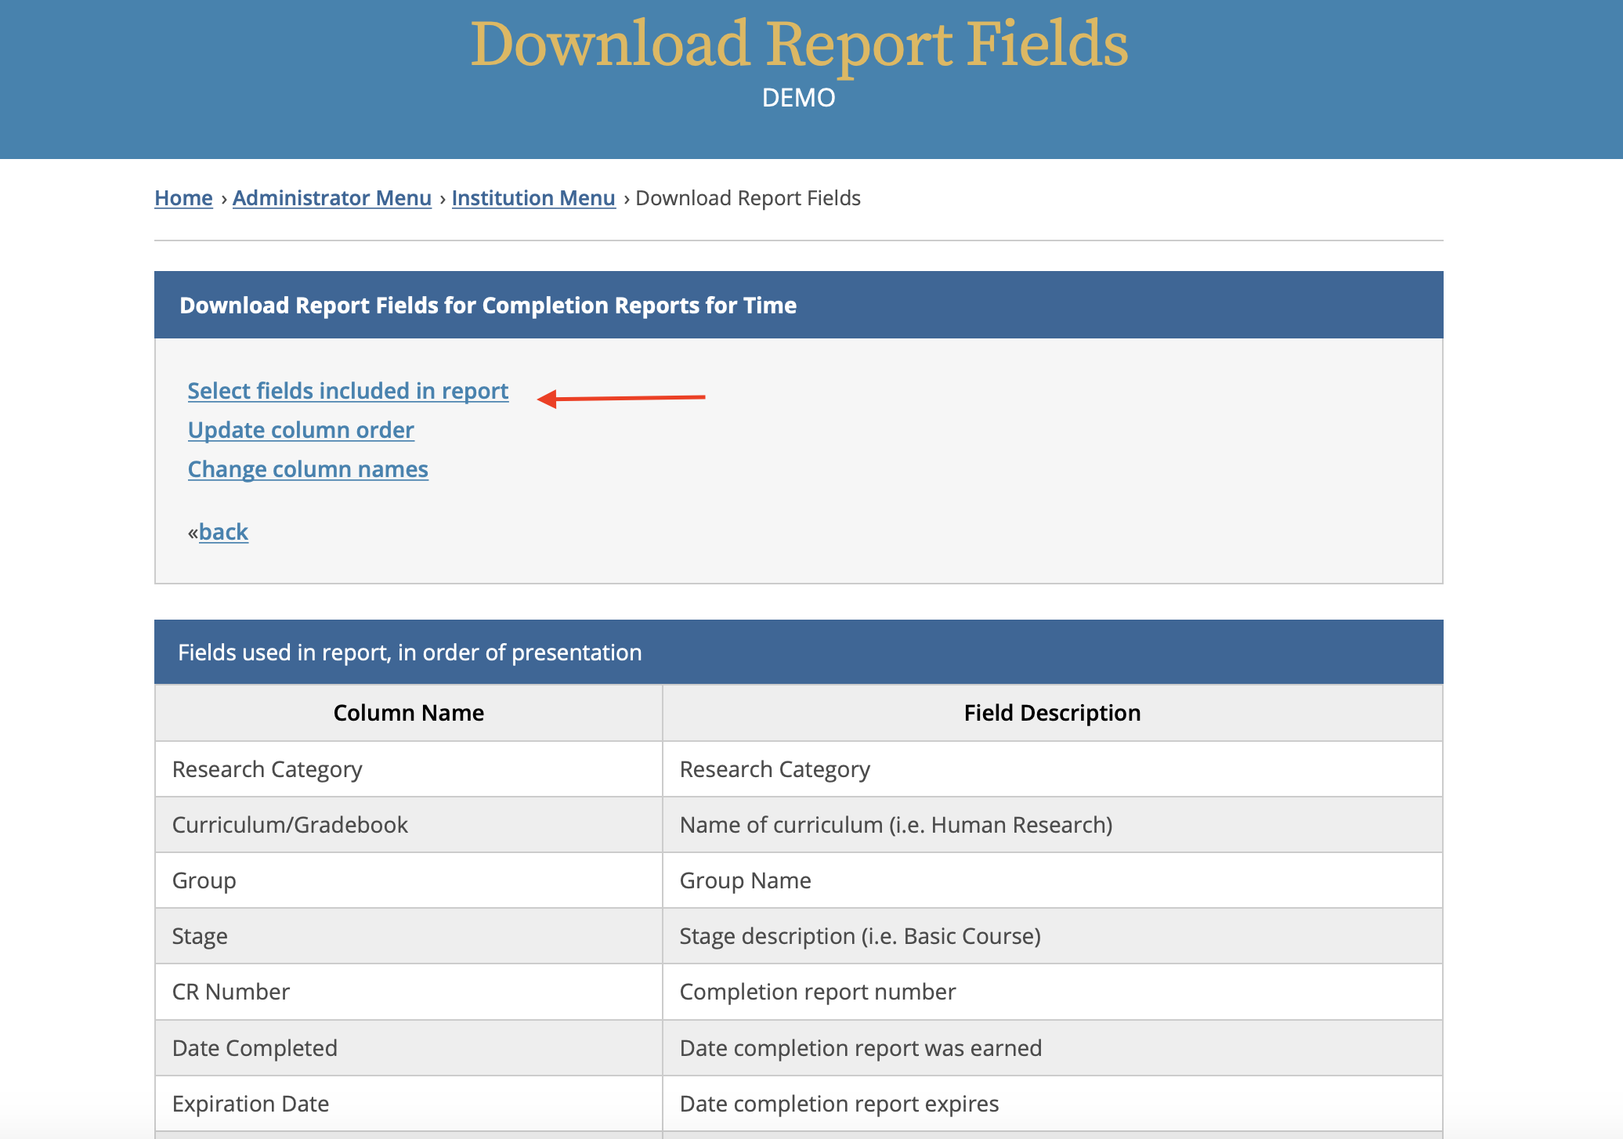Click the Download Report Fields page title

pyautogui.click(x=799, y=44)
